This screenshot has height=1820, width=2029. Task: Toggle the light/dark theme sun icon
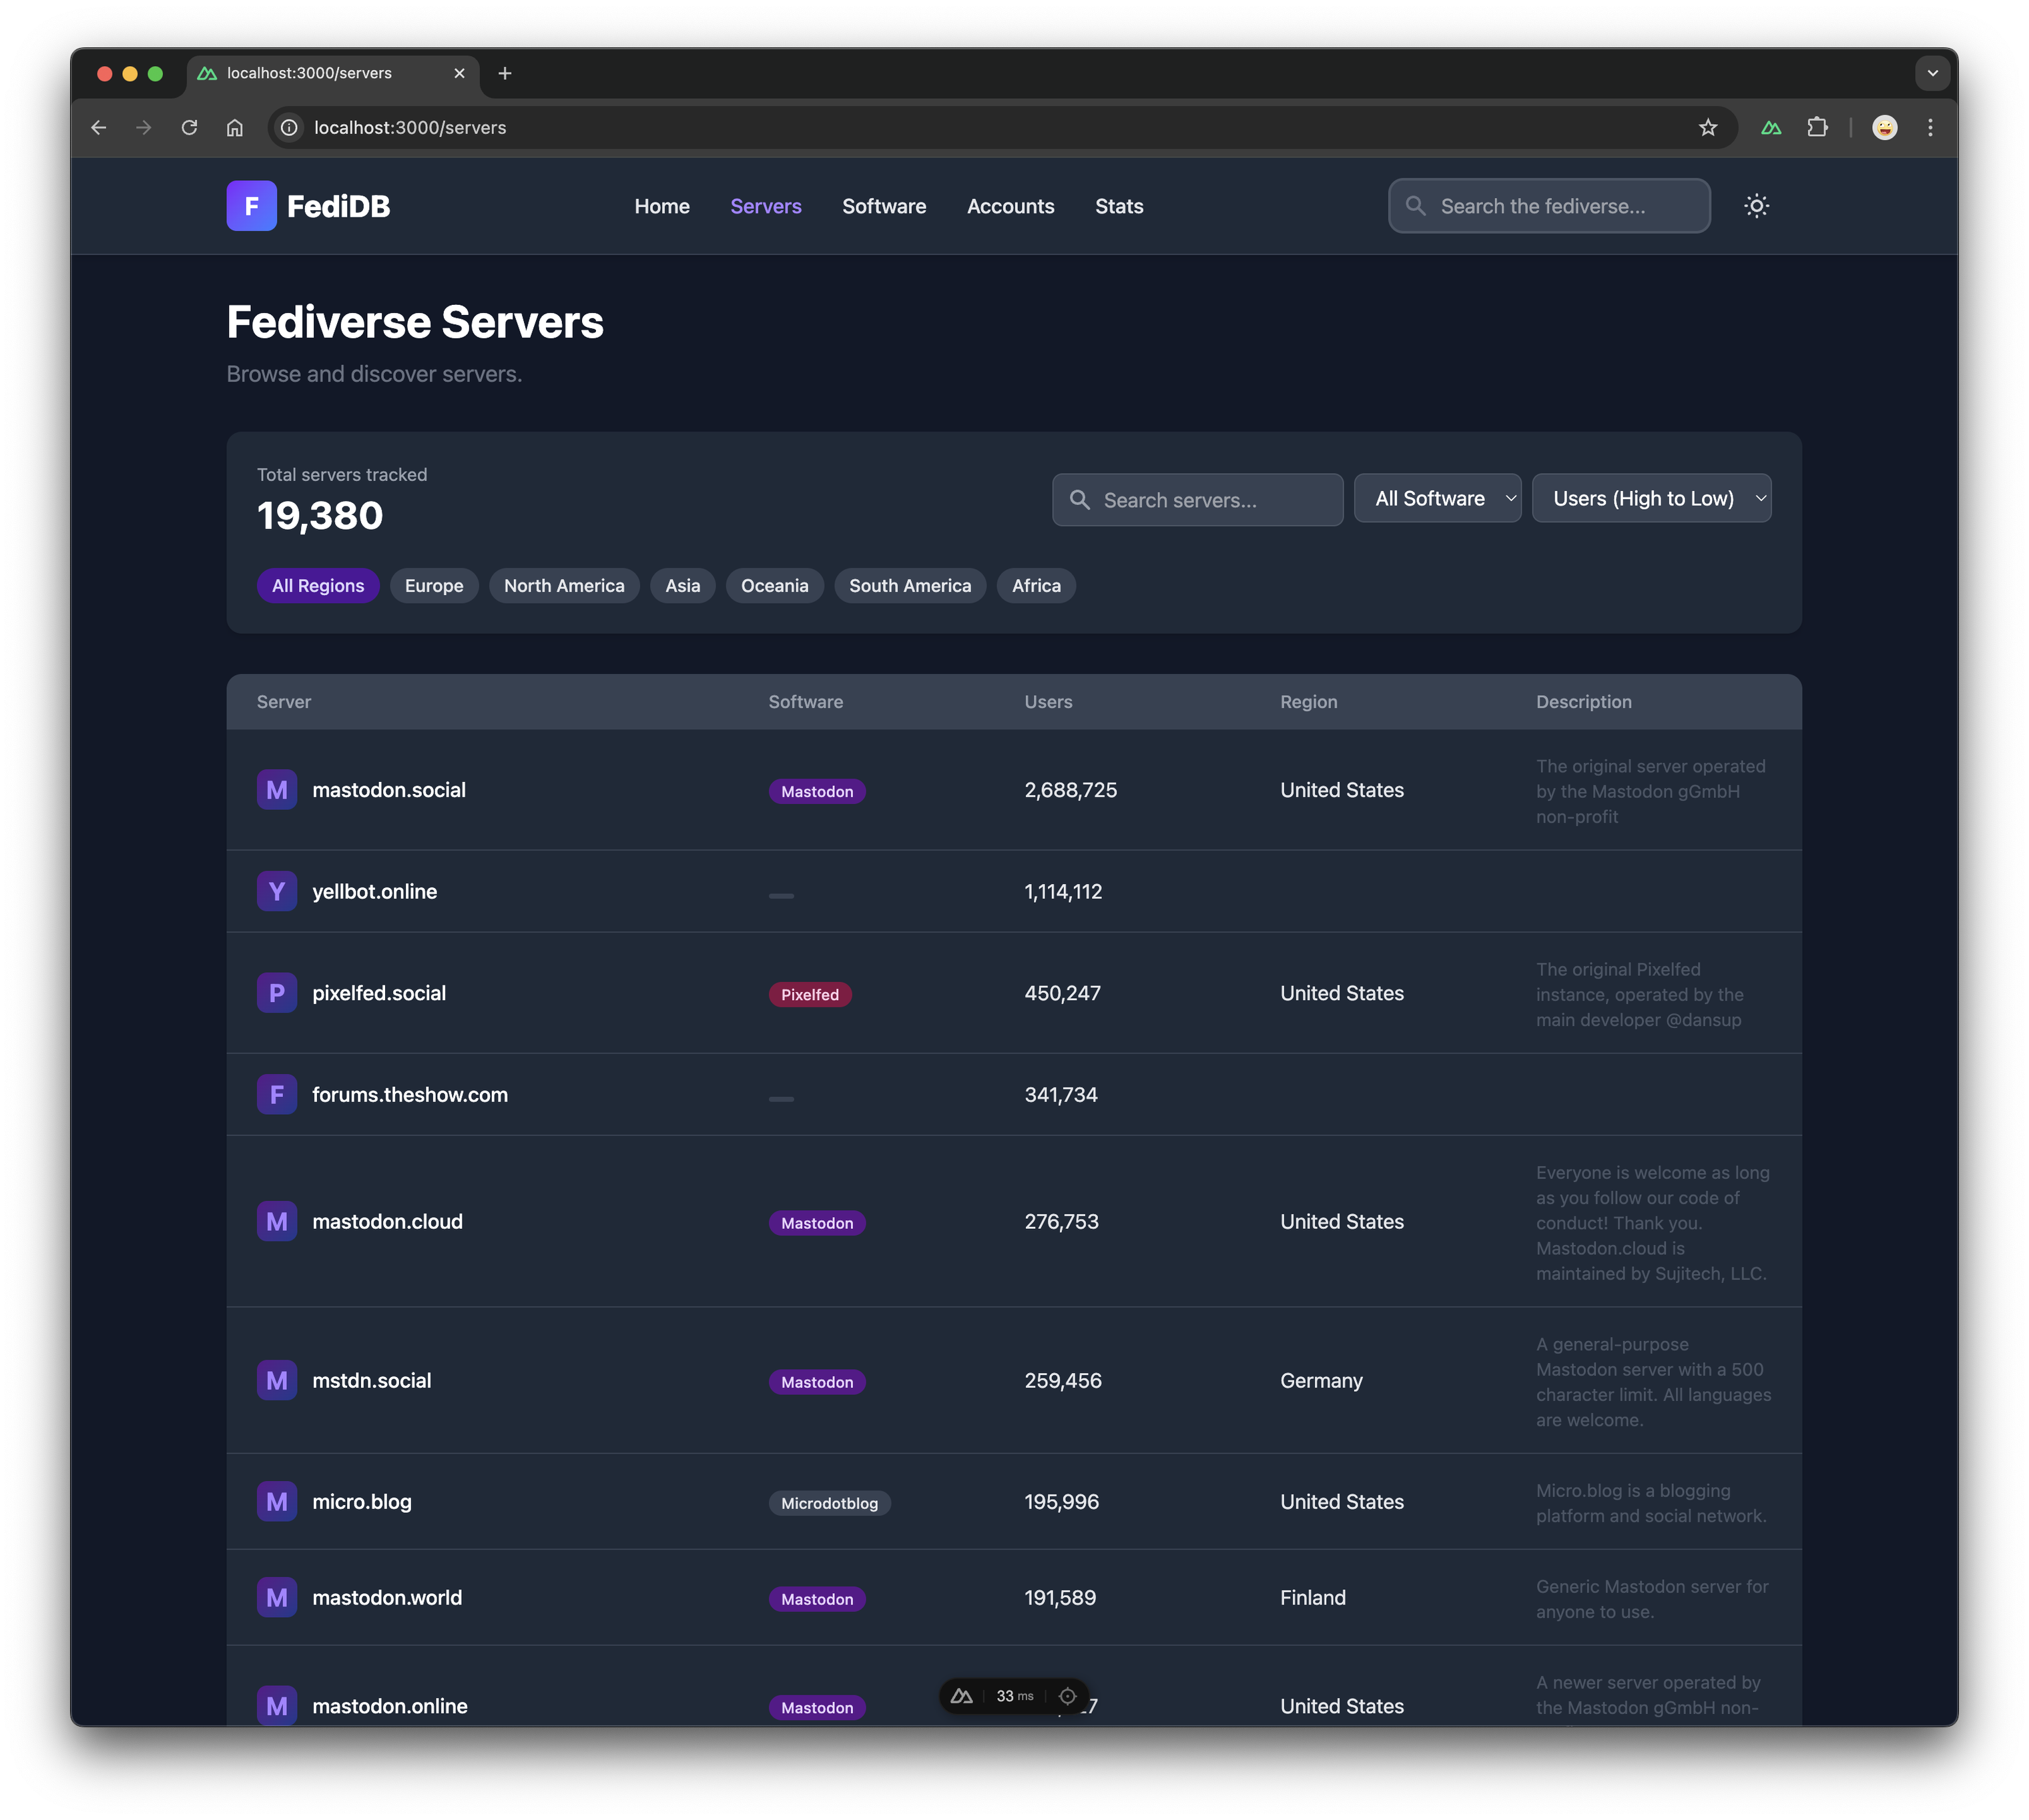(x=1757, y=206)
